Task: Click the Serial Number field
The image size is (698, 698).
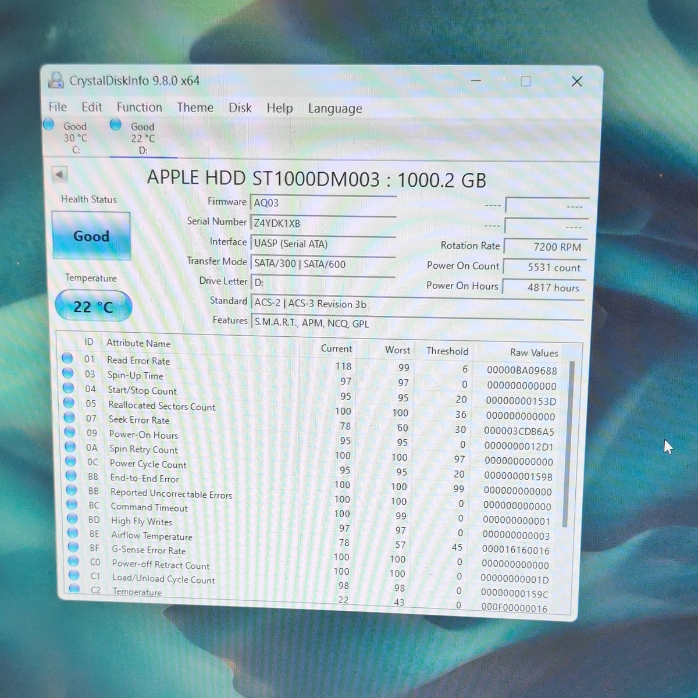Action: [323, 223]
